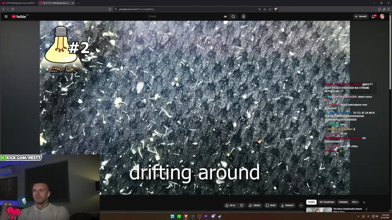
Task: Switch to the Brave browser taskbar icon
Action: tap(186, 216)
